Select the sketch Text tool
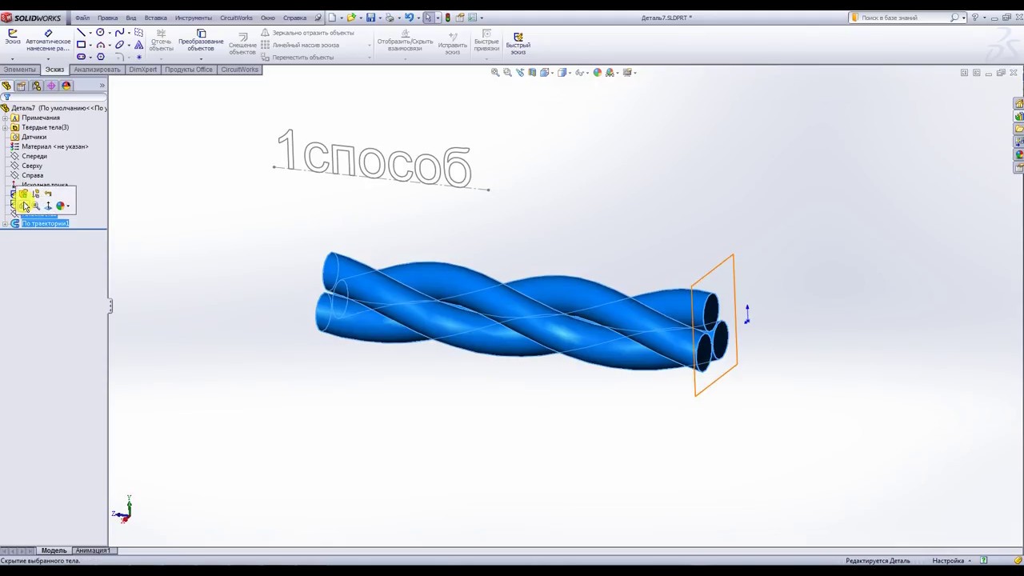 coord(138,45)
